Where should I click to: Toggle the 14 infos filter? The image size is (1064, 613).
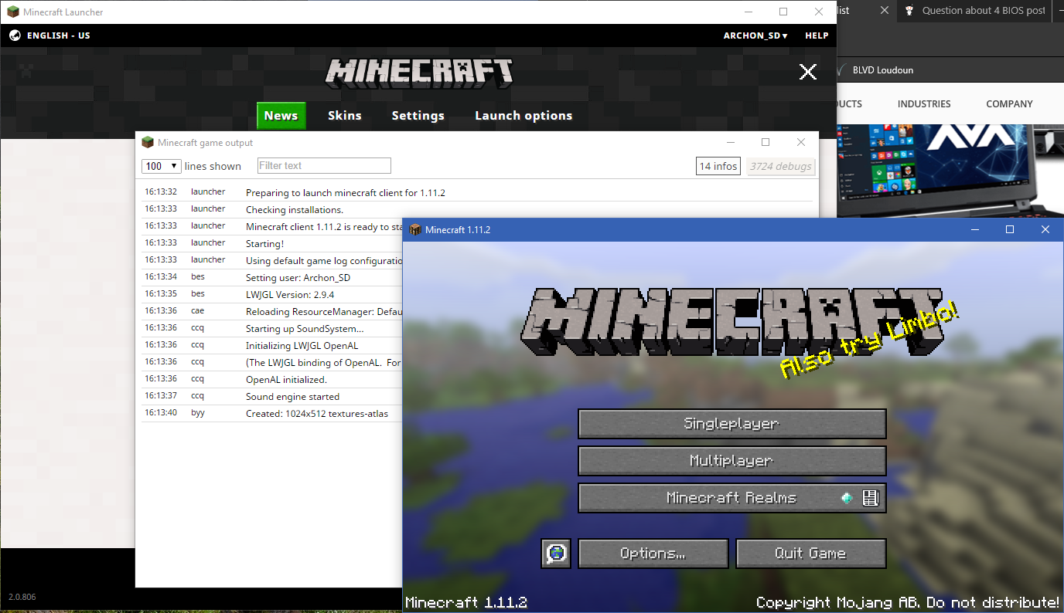[718, 166]
